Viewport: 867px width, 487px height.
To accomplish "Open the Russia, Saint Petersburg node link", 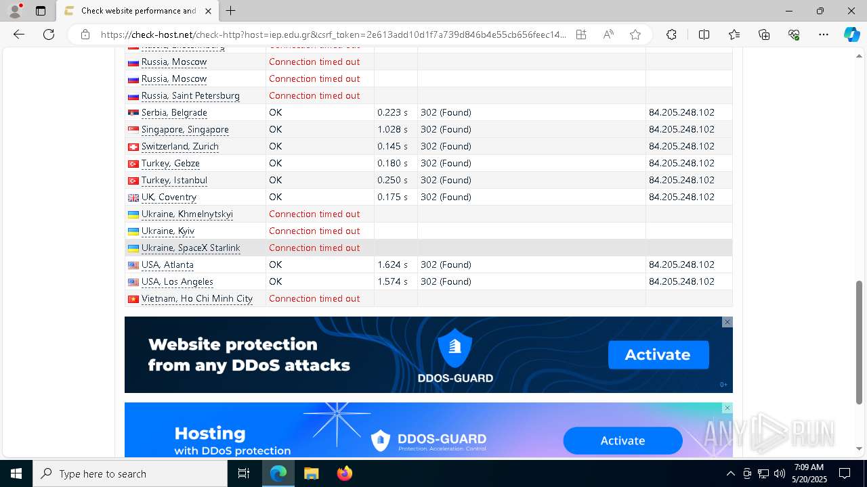I will (190, 95).
